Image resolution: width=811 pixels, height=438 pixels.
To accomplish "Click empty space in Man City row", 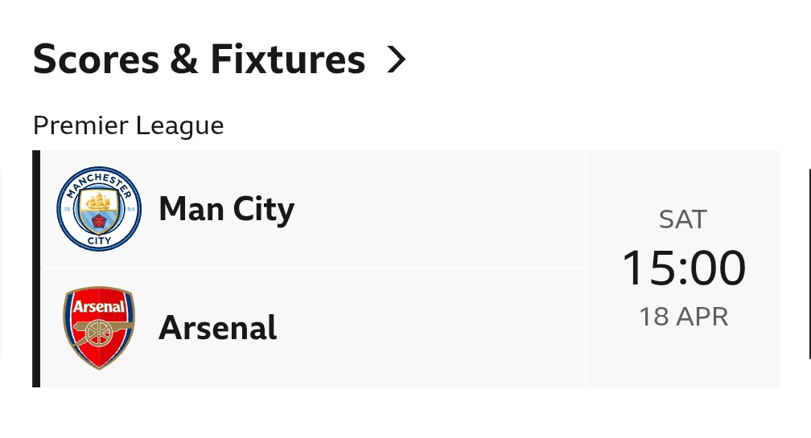I will [443, 210].
